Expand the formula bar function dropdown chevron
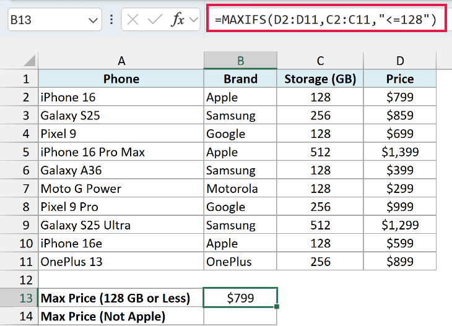Screen dimensions: 452x326 pos(194,20)
